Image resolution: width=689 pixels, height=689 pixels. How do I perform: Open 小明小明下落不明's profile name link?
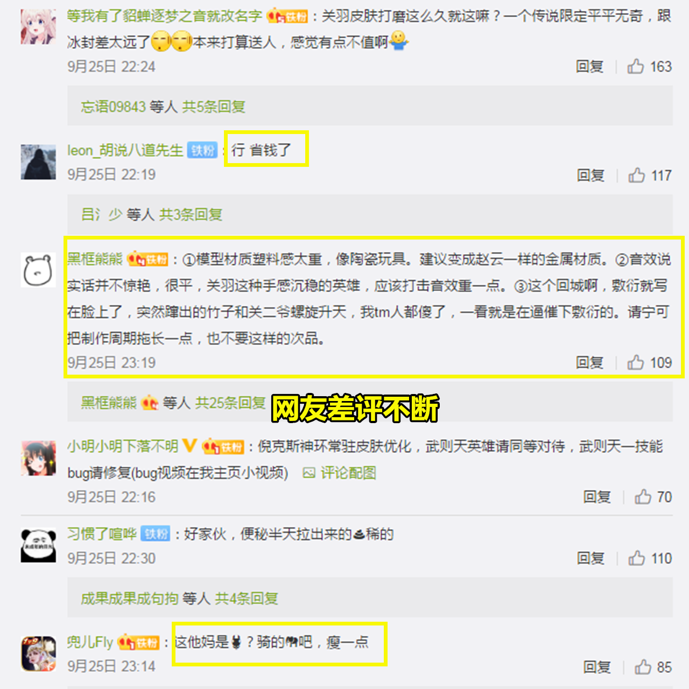123,446
